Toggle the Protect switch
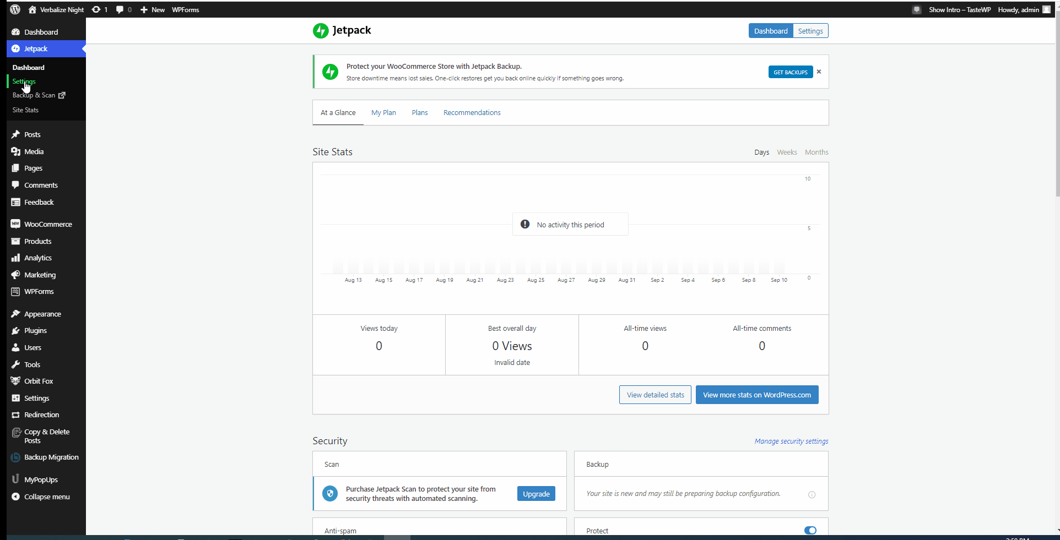 pos(810,530)
